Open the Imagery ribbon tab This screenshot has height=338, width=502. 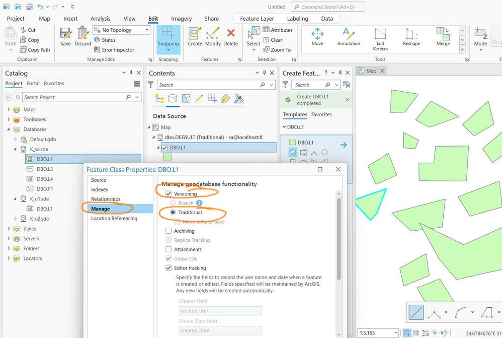point(181,19)
